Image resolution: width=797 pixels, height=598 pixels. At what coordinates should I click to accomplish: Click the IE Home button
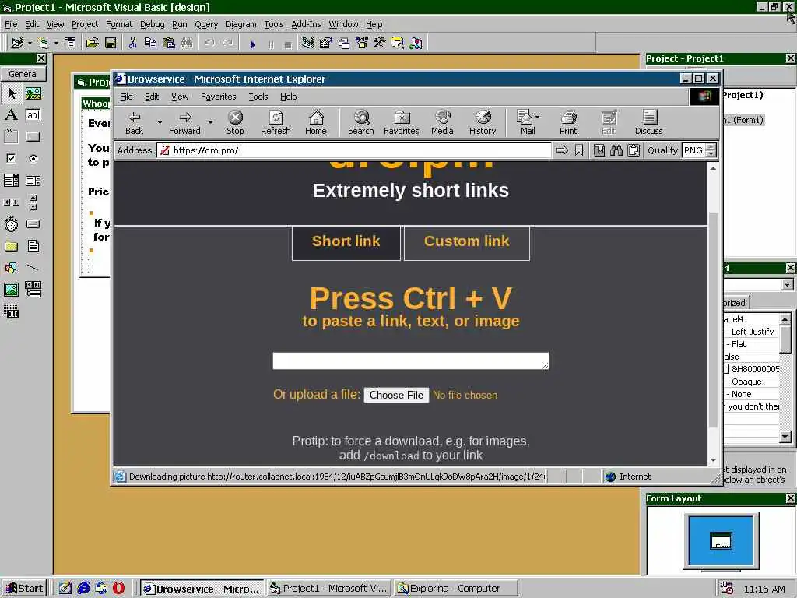click(316, 122)
